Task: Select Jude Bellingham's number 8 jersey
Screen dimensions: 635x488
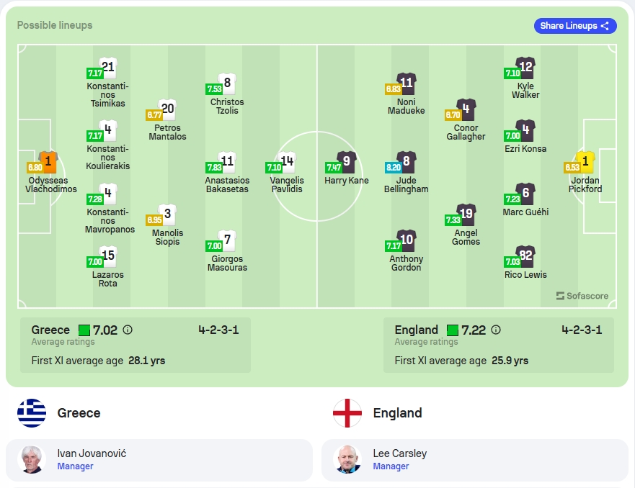Action: tap(407, 162)
